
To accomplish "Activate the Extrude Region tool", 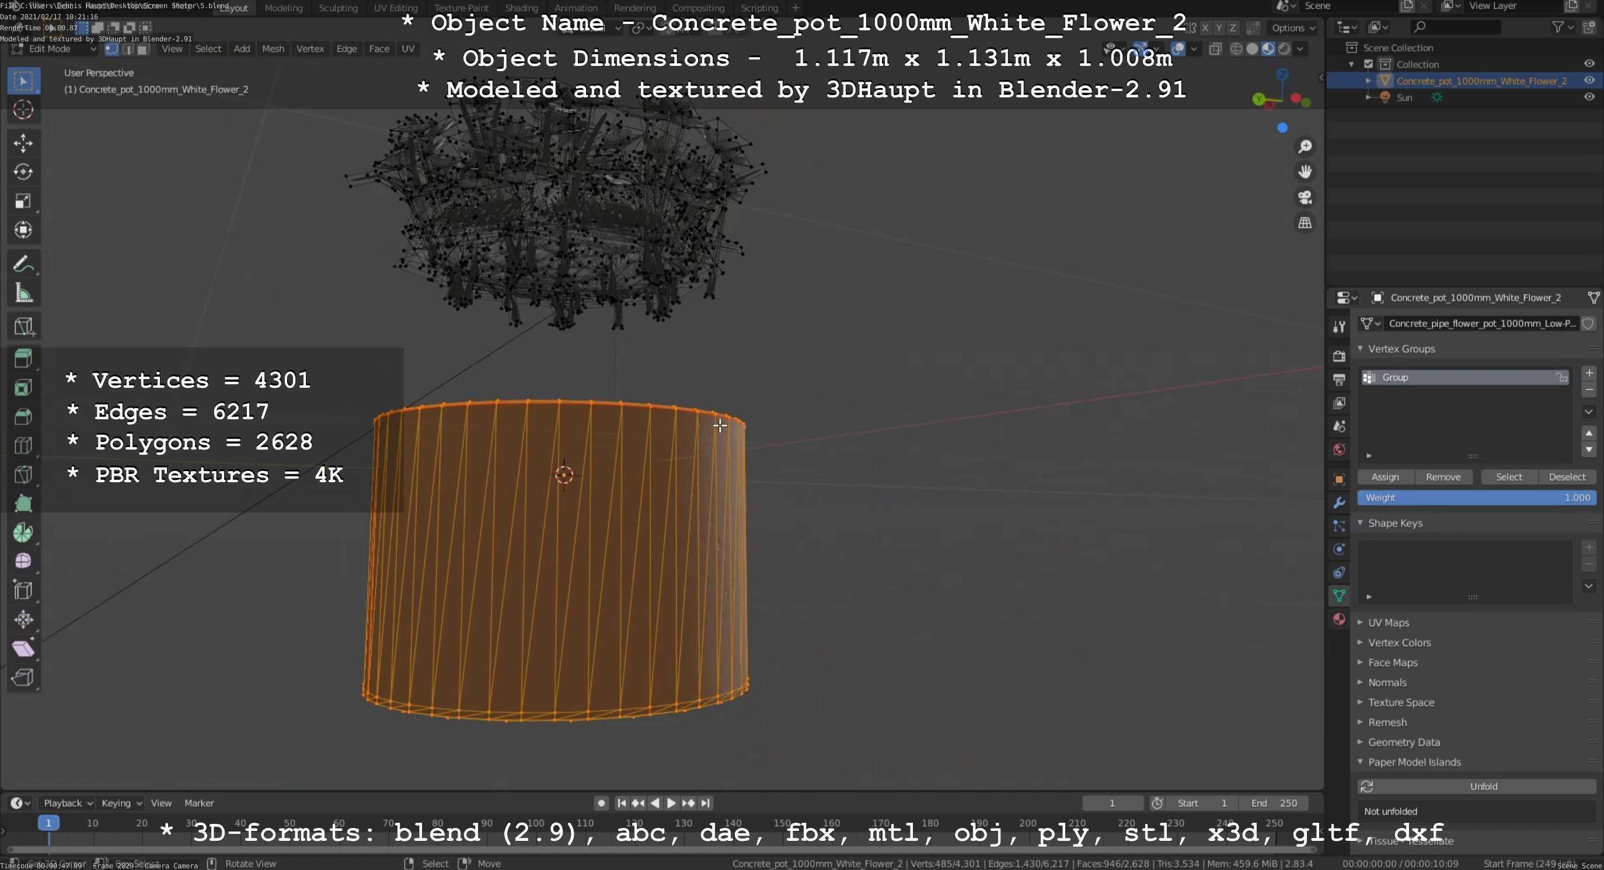I will (x=24, y=359).
